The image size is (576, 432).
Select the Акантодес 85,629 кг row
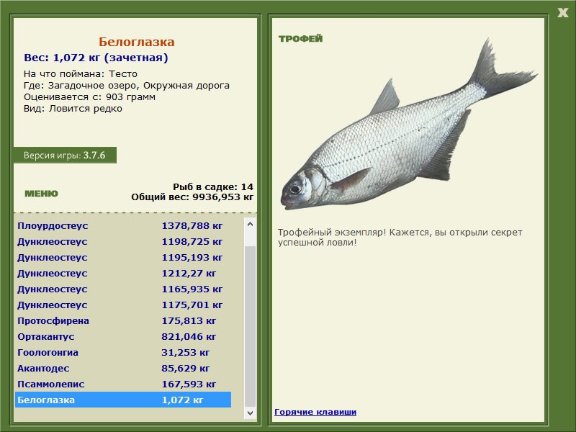123,368
